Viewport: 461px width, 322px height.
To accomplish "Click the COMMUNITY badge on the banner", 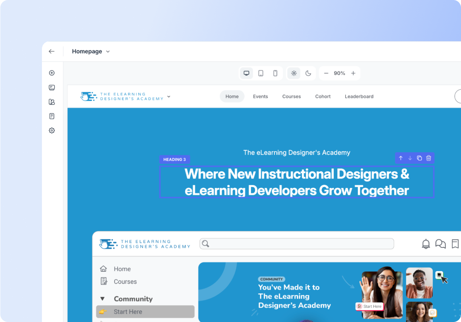I will (272, 279).
